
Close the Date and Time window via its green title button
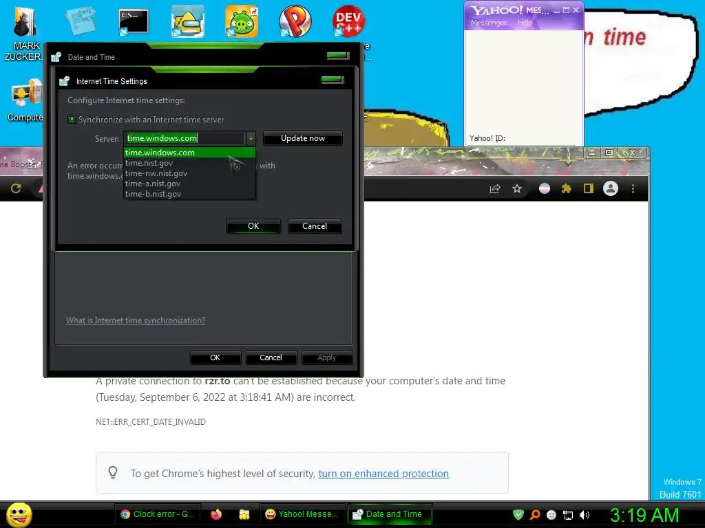click(338, 56)
